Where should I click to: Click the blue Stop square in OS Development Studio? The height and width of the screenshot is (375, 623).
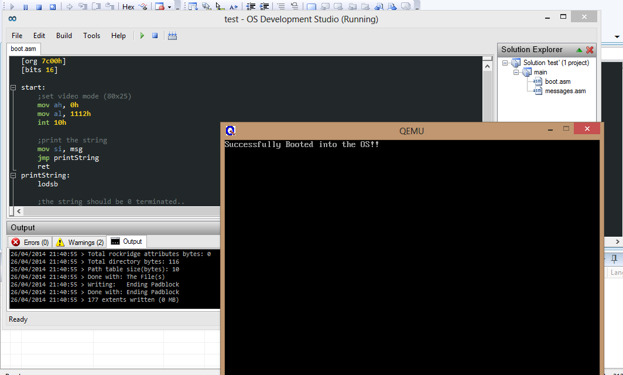point(155,35)
